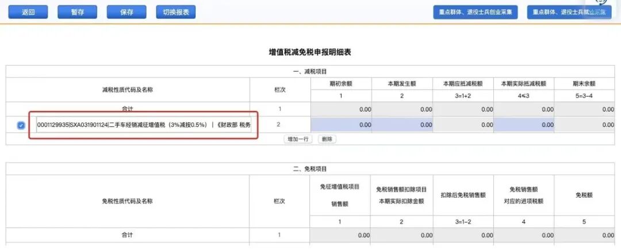Click the 本期应抵减税额 cell in row 2
The width and height of the screenshot is (621, 250).
[x=463, y=125]
